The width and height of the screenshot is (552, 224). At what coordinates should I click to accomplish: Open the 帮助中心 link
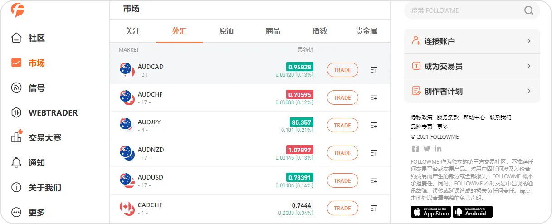click(x=474, y=117)
